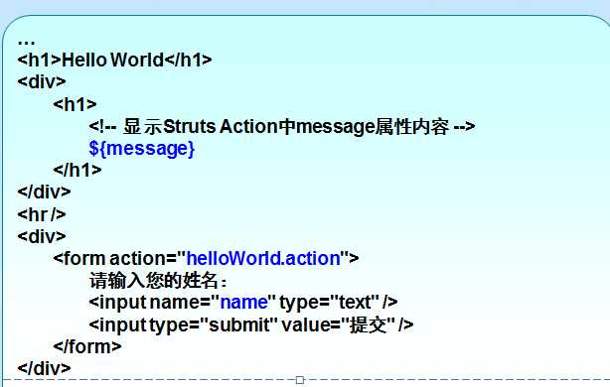This screenshot has width=610, height=387.
Task: Click the "<h1>Hello World</h1>" code line
Action: tap(115, 60)
